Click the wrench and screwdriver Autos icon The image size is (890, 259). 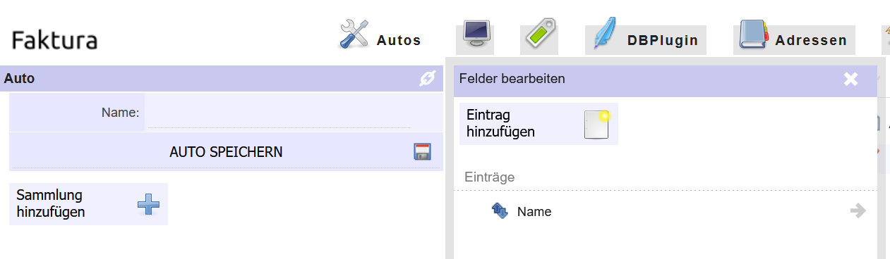coord(354,34)
